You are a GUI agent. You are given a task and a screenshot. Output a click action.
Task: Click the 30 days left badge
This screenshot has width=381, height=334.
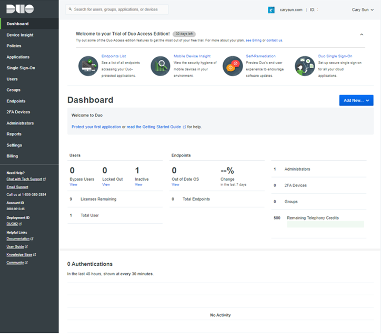184,34
